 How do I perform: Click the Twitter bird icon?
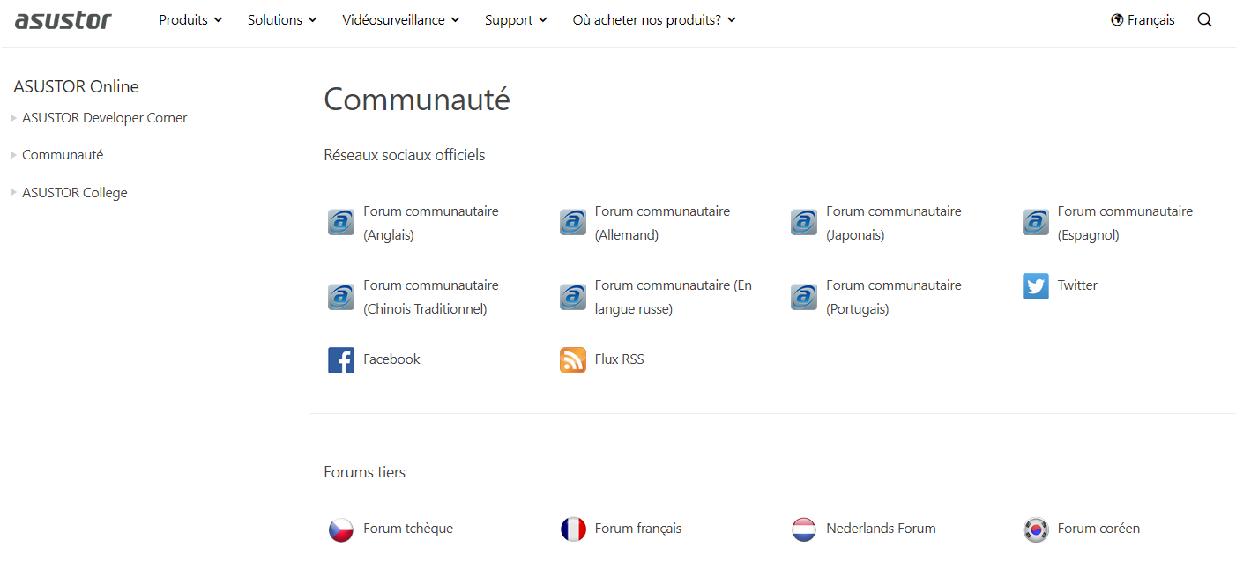[1036, 286]
